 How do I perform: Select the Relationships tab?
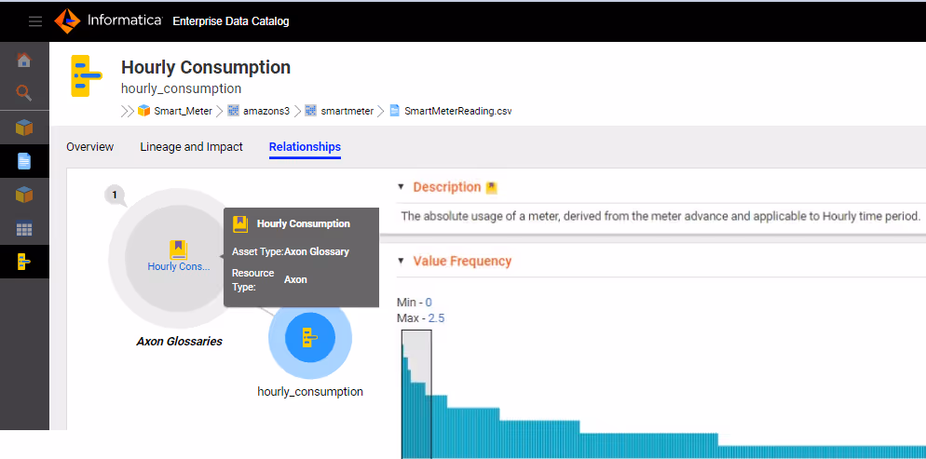(305, 147)
